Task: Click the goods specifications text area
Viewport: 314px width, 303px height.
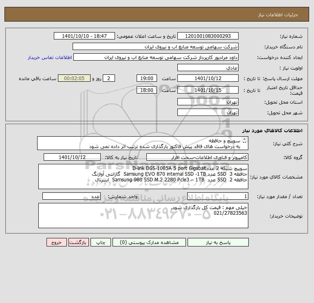Action: [x=143, y=177]
